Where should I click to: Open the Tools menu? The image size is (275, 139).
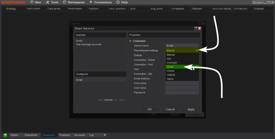point(52,2)
